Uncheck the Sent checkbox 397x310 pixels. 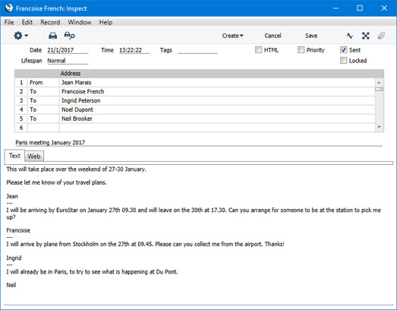(343, 49)
